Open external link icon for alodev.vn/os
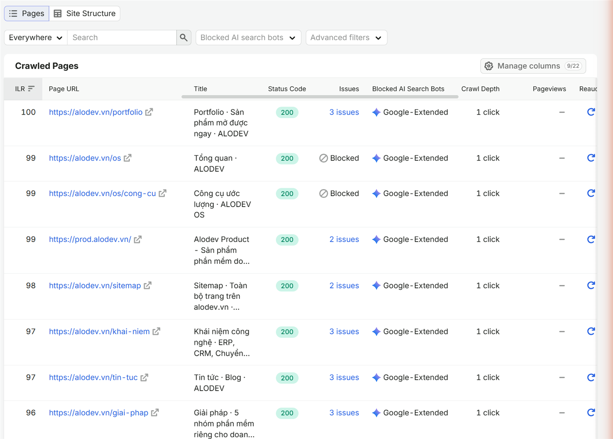 click(x=127, y=158)
